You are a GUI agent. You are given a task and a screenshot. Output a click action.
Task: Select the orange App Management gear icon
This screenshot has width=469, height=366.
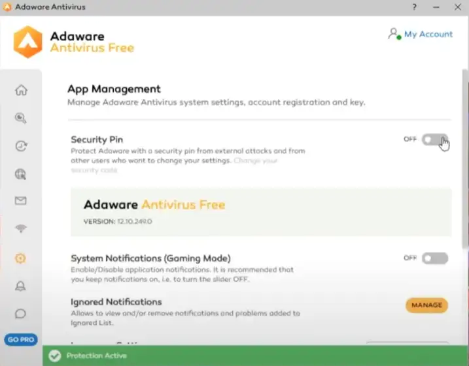[21, 258]
